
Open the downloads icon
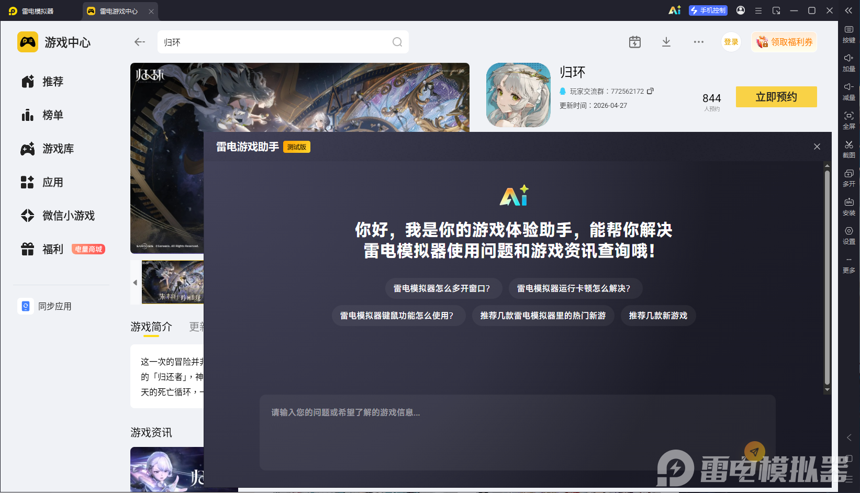coord(666,42)
